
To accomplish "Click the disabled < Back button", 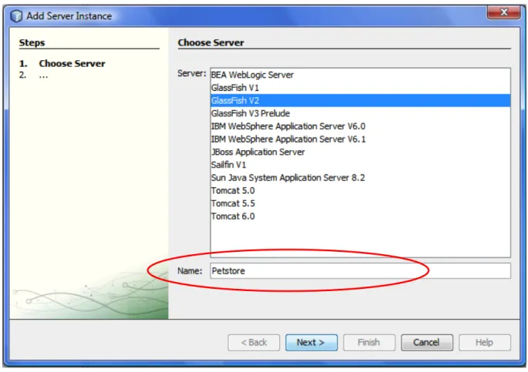I will [x=254, y=343].
